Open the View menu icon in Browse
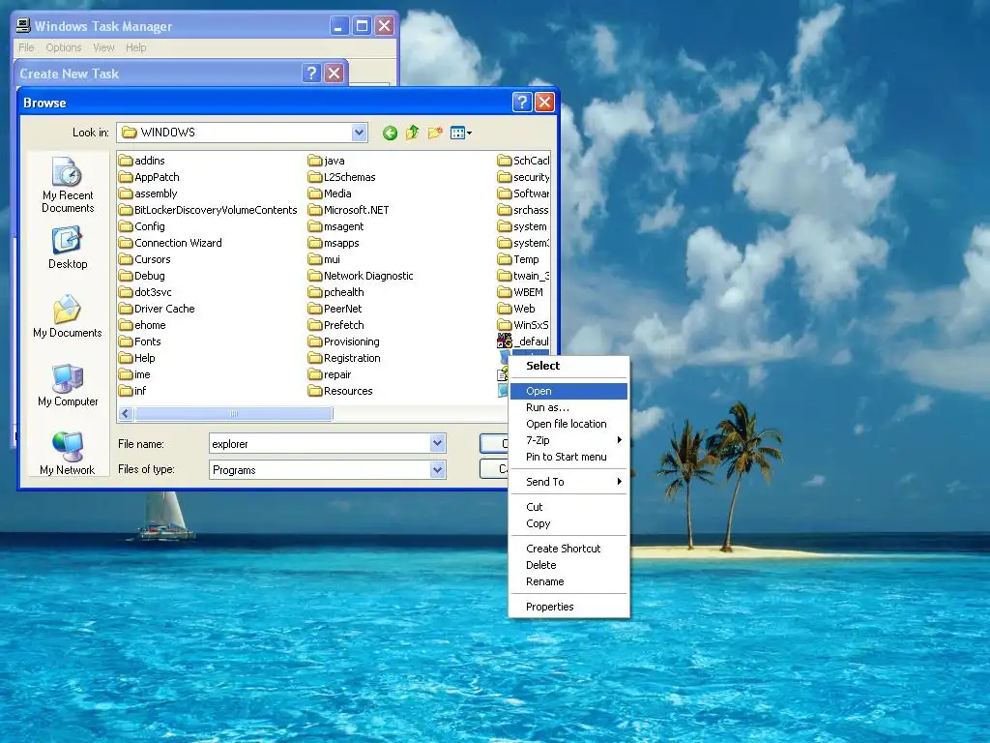The width and height of the screenshot is (990, 743). tap(461, 133)
